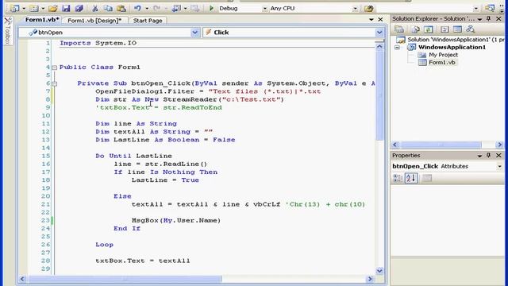Viewport: 508px width, 286px height.
Task: Click Properties icon in Solution Explorer toolbar
Action: tap(399, 29)
